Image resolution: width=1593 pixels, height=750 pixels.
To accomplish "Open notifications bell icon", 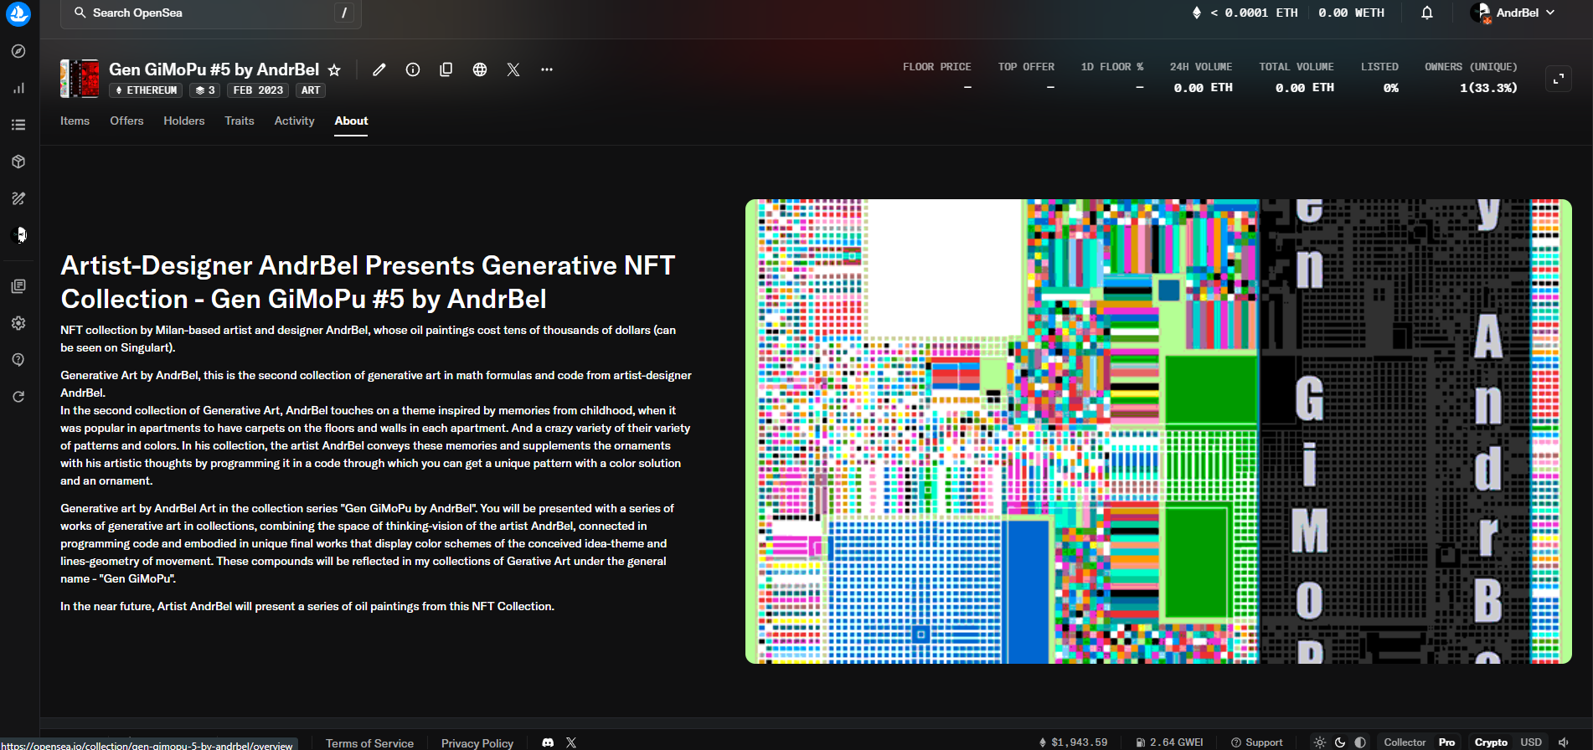I will pos(1427,13).
